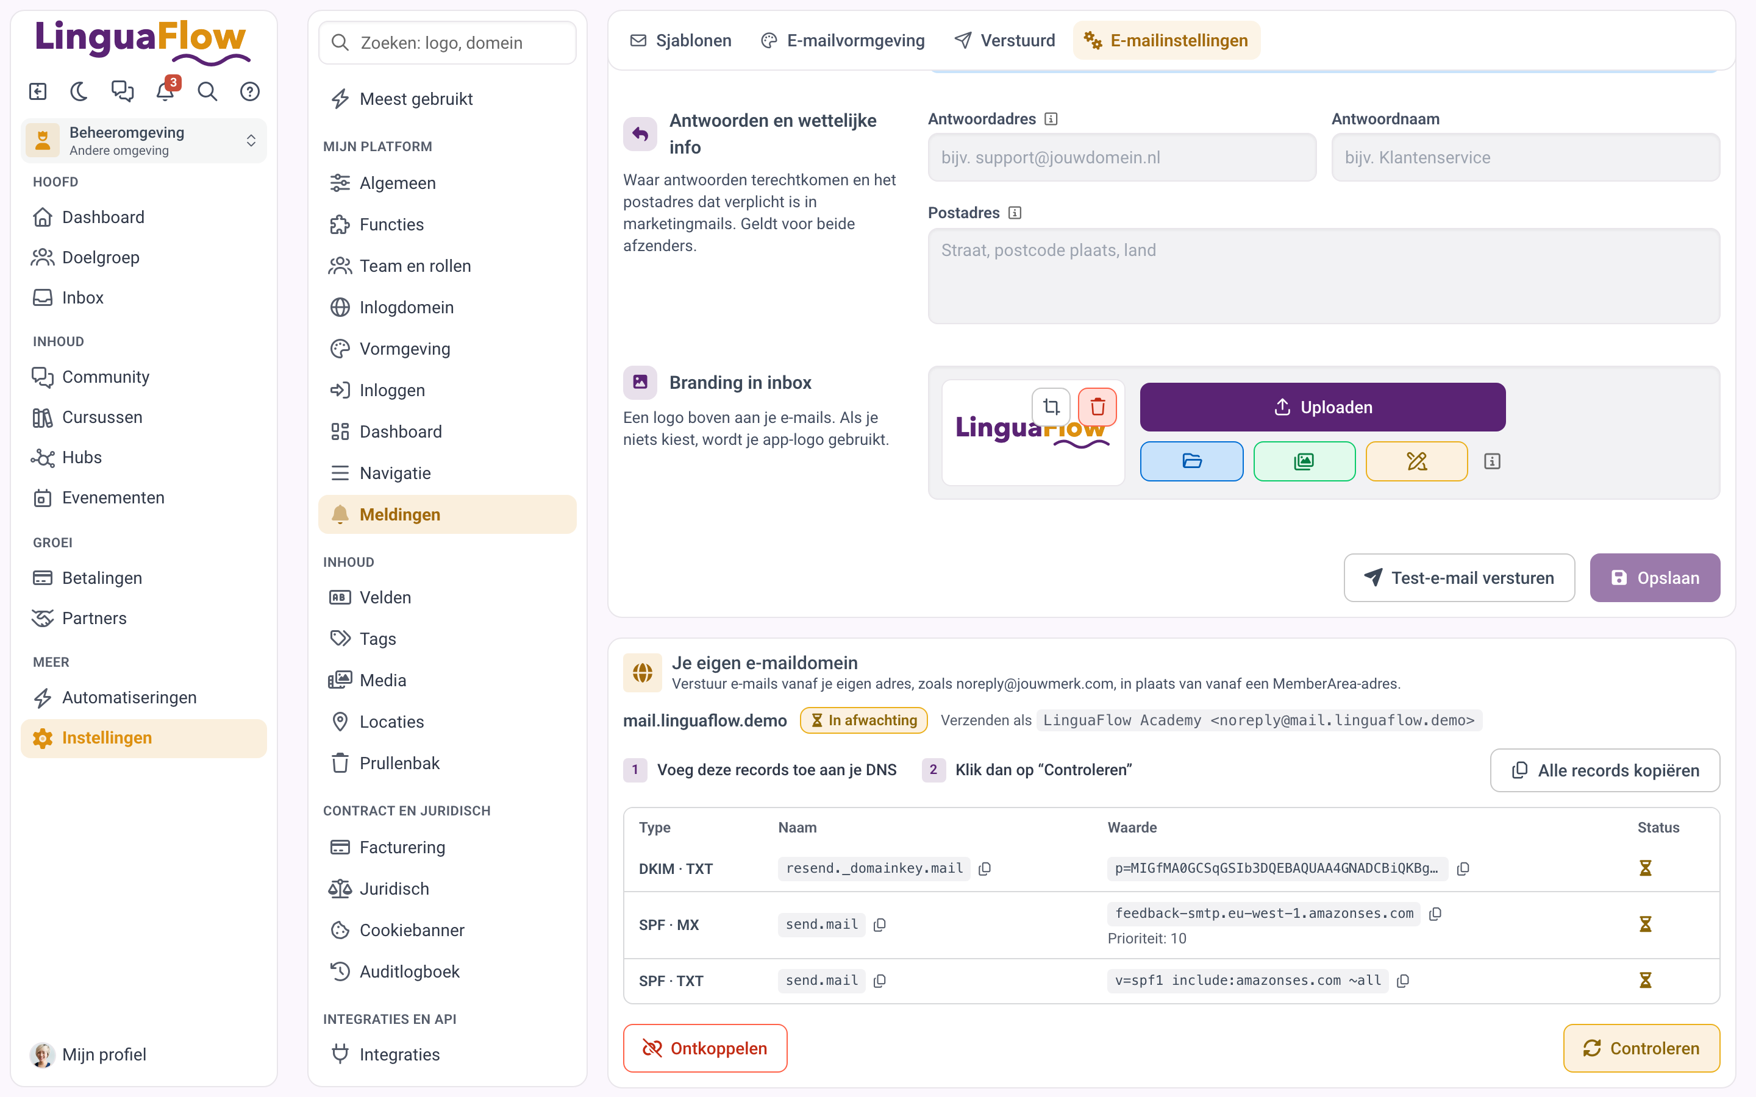Open Velden settings
This screenshot has width=1756, height=1097.
pyautogui.click(x=447, y=597)
